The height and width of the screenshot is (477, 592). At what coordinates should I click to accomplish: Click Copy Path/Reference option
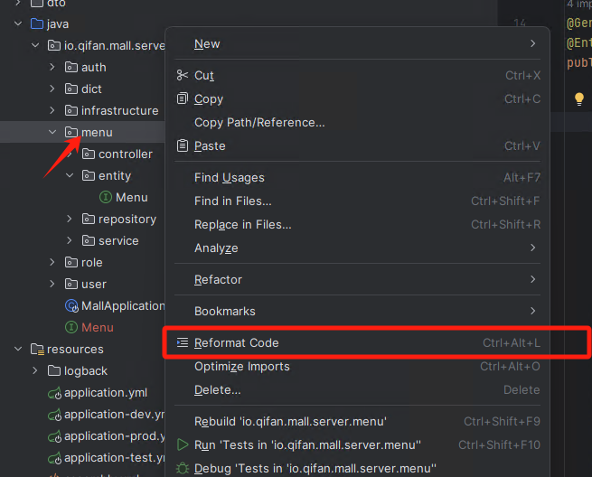click(259, 122)
